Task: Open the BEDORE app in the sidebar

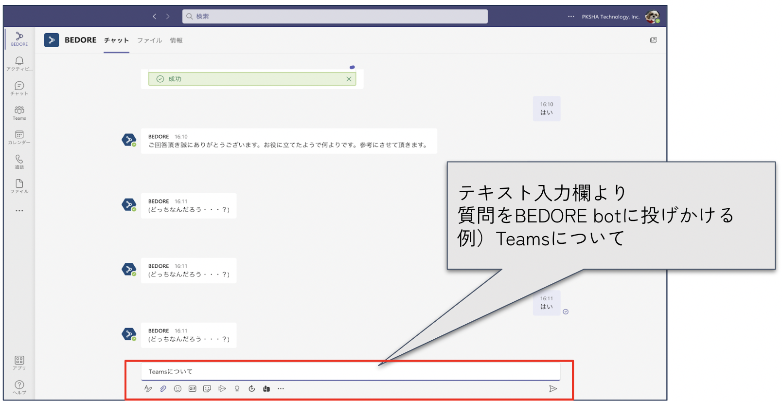Action: click(x=19, y=38)
